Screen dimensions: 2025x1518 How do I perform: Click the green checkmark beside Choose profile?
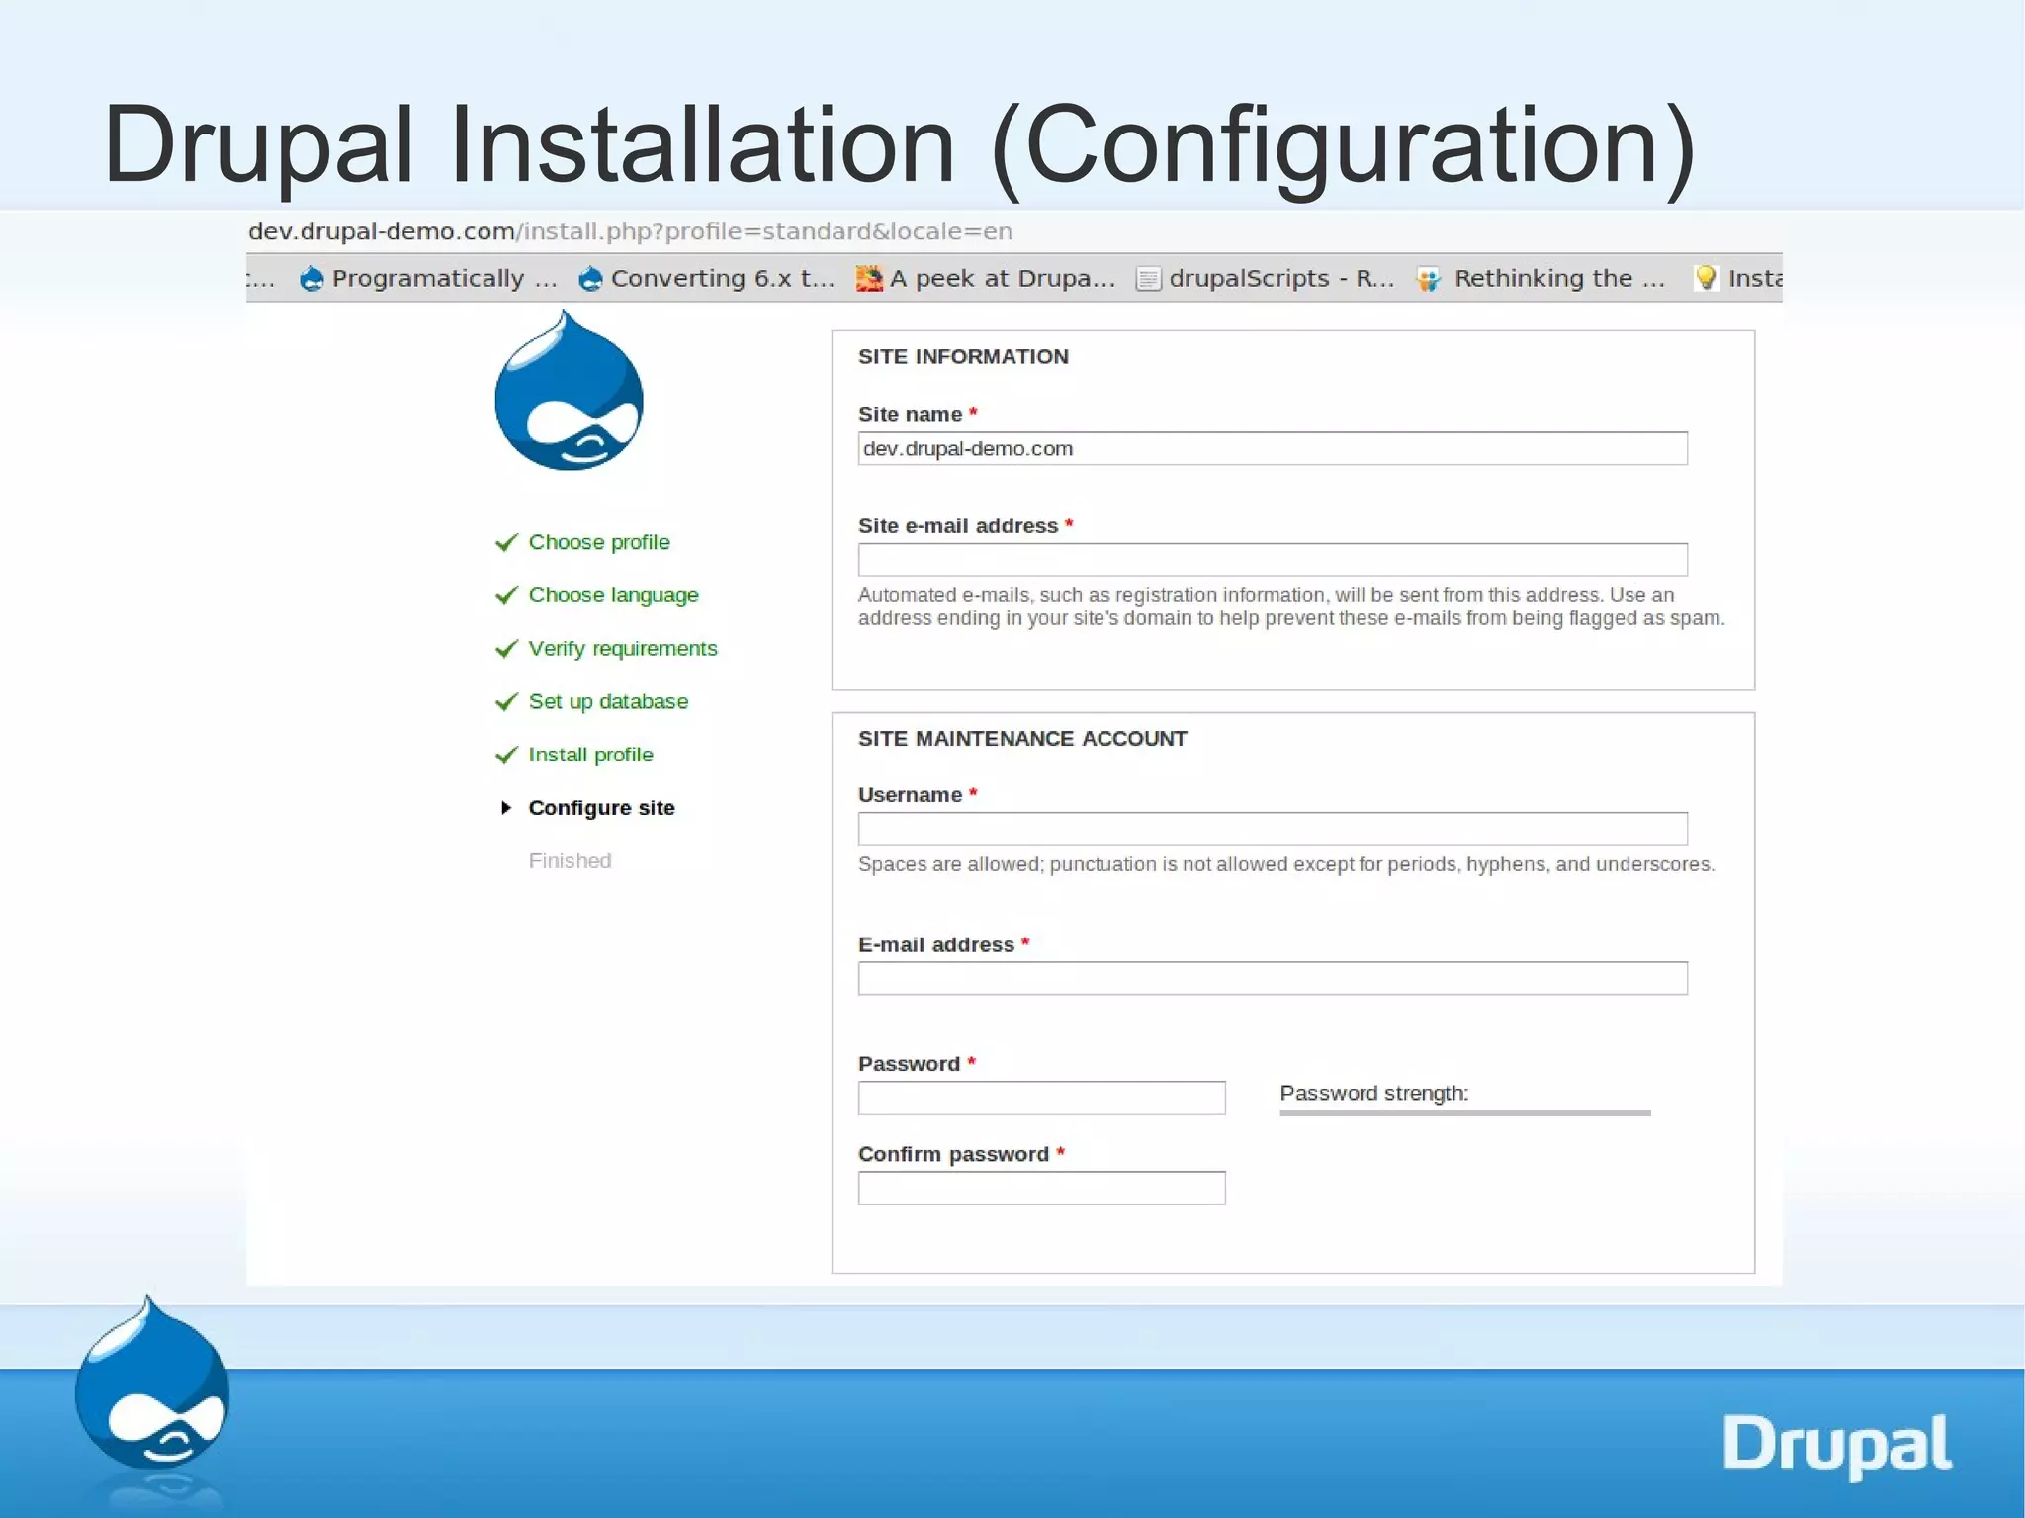click(506, 542)
